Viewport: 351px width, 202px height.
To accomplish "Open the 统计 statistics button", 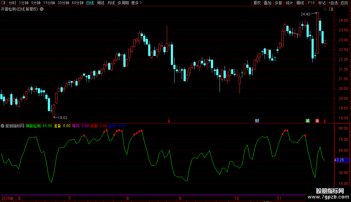I will (x=289, y=3).
